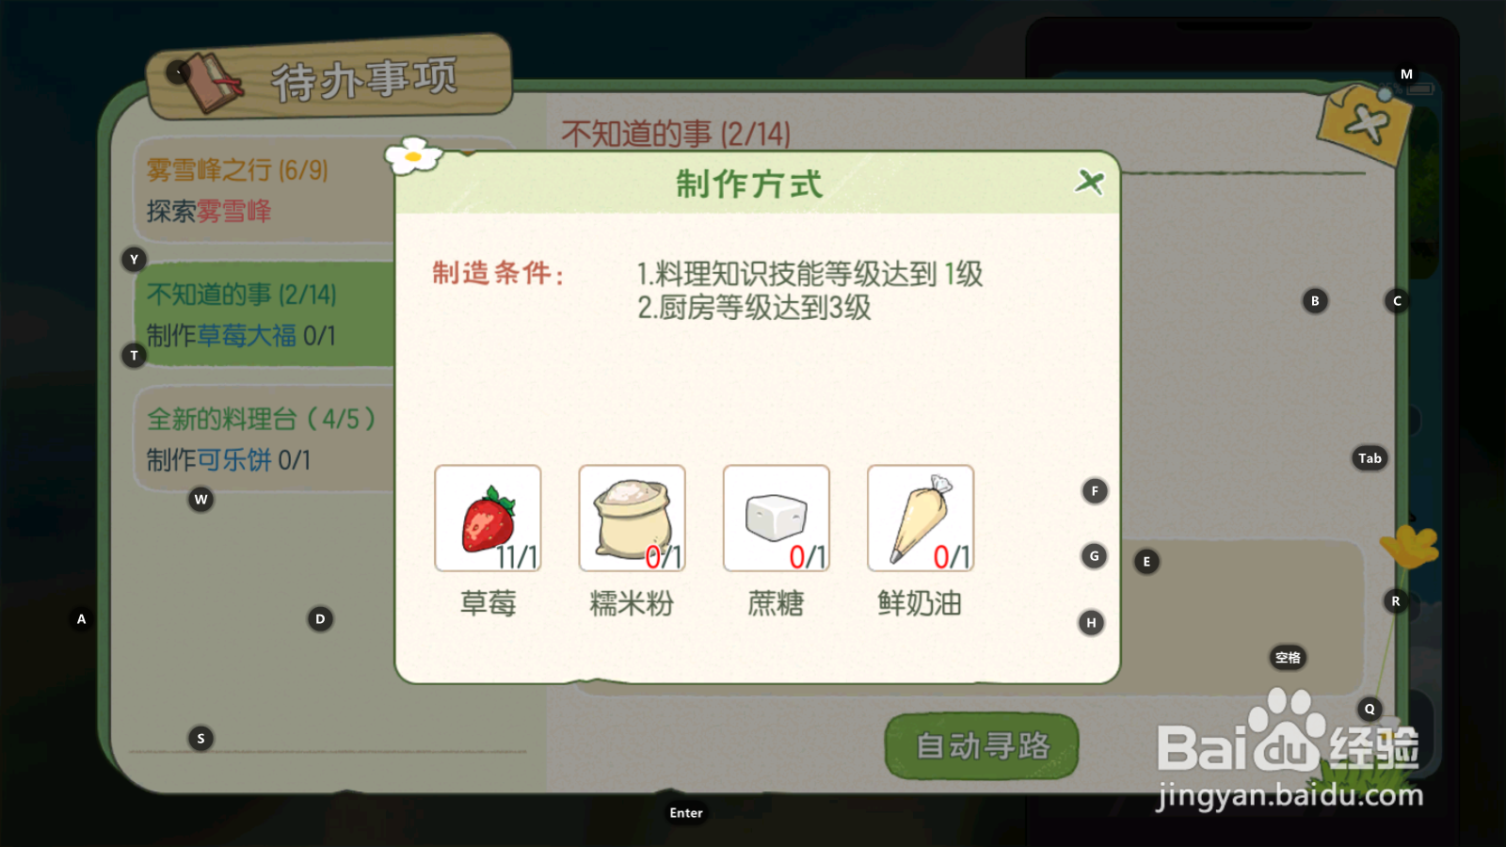Click the 不知道的事 (2/14) detail heading
The width and height of the screenshot is (1506, 847).
[x=676, y=134]
